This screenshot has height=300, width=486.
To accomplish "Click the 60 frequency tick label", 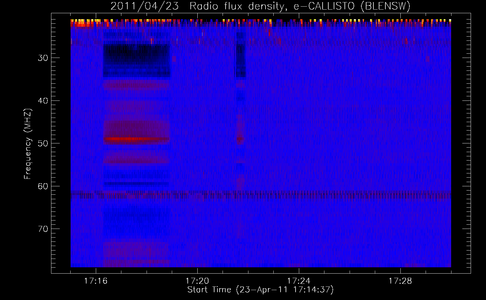I will (x=43, y=186).
